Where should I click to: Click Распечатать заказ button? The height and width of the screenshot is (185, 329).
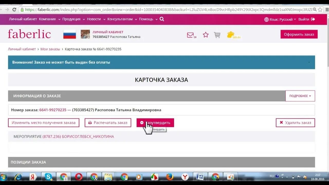tap(108, 123)
